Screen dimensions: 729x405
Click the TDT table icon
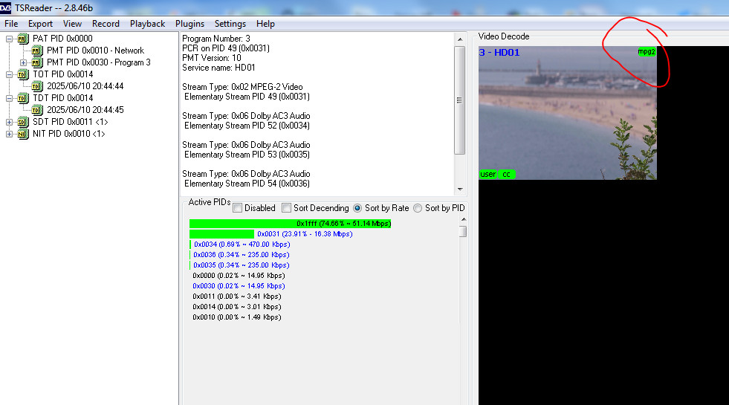point(23,98)
